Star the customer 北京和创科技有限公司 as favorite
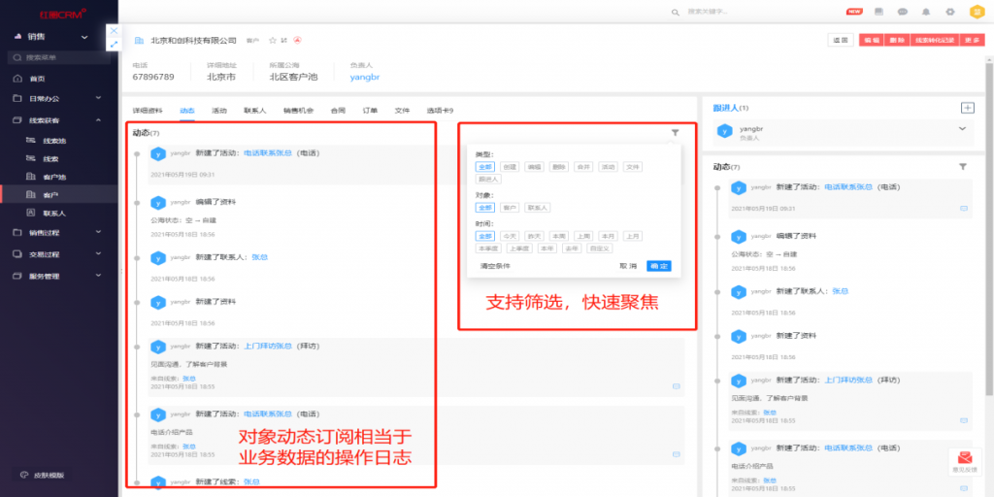Image resolution: width=994 pixels, height=497 pixels. 272,41
